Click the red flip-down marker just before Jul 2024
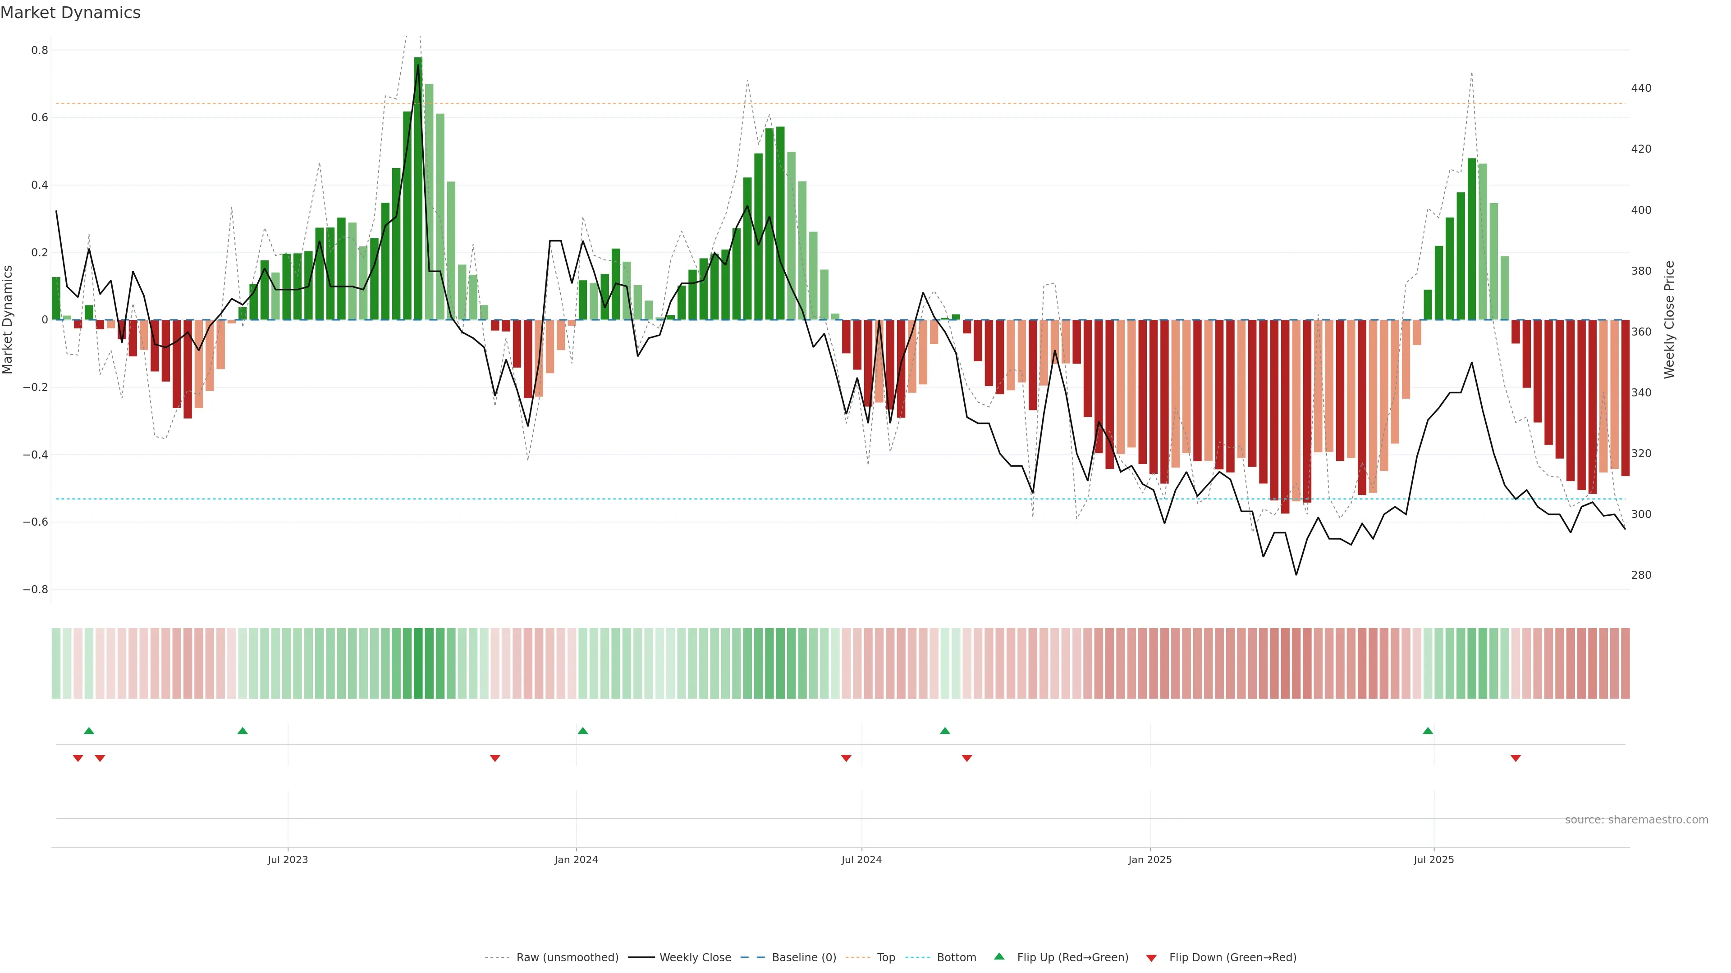 point(846,758)
